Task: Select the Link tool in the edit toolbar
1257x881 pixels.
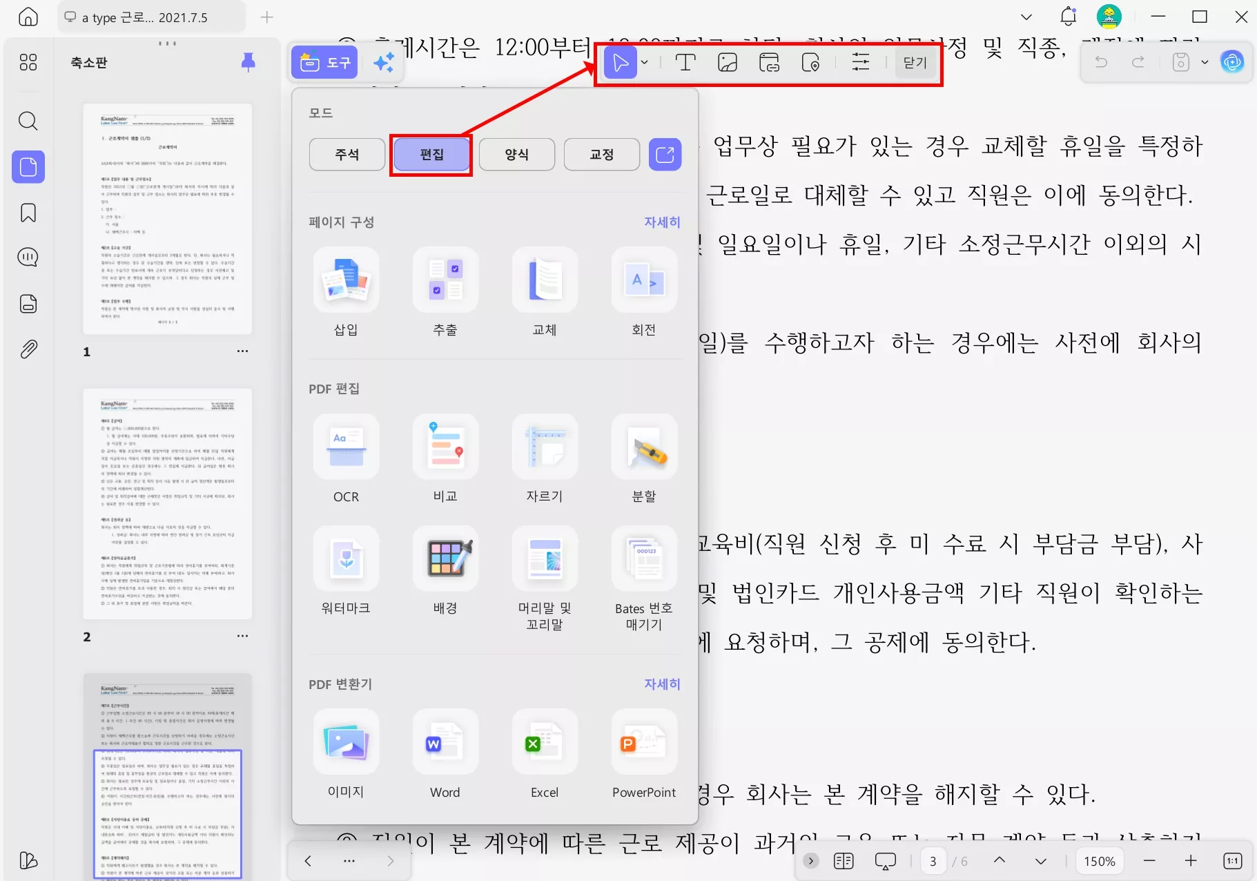Action: pos(770,62)
